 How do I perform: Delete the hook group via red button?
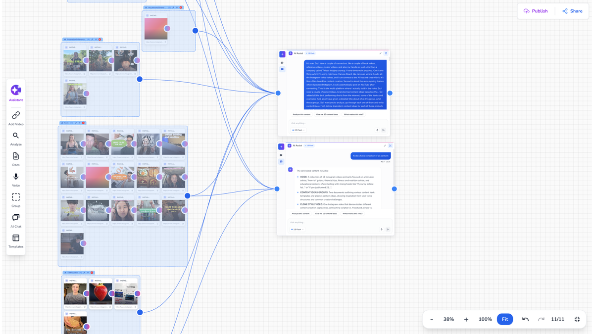tap(83, 123)
